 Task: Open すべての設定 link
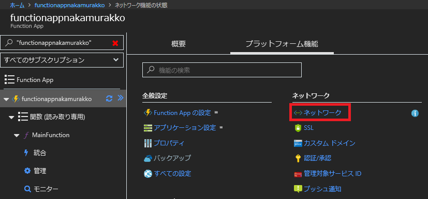172,173
